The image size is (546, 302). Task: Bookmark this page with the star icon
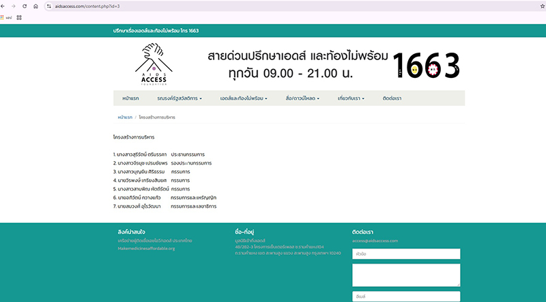542,6
